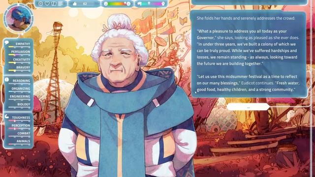Click the thumbs-up kudos icon
This screenshot has width=315, height=177.
pos(75,3)
